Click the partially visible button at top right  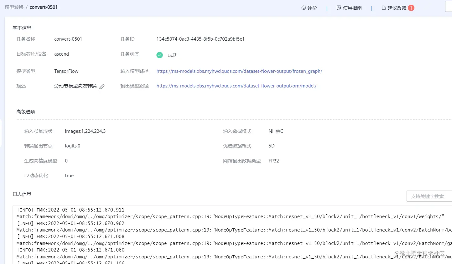tap(449, 6)
